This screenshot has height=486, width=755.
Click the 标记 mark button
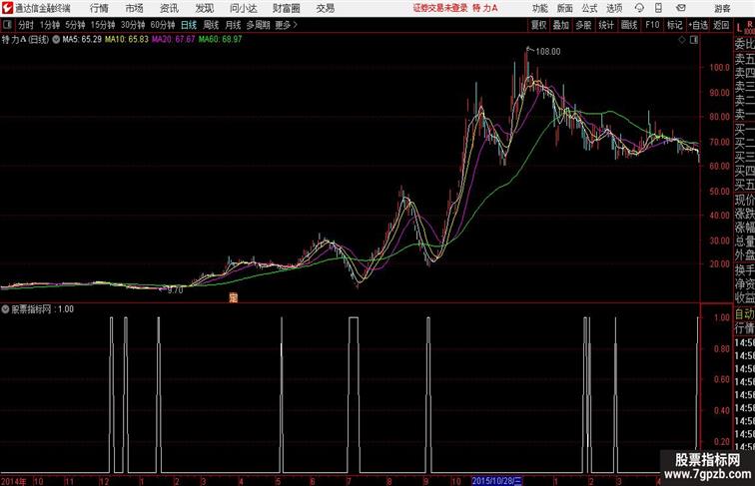(674, 25)
